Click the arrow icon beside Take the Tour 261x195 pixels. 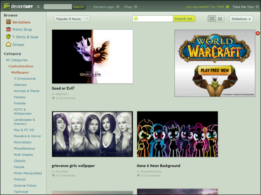(257, 7)
